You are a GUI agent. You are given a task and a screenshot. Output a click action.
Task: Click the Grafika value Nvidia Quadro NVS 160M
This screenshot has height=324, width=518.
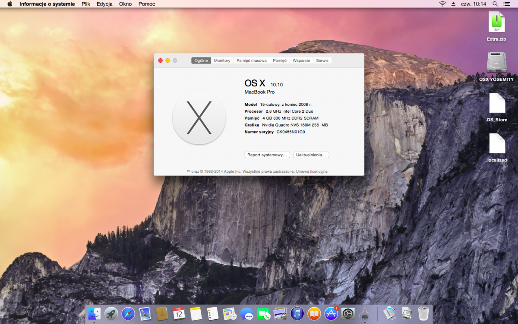click(x=295, y=125)
